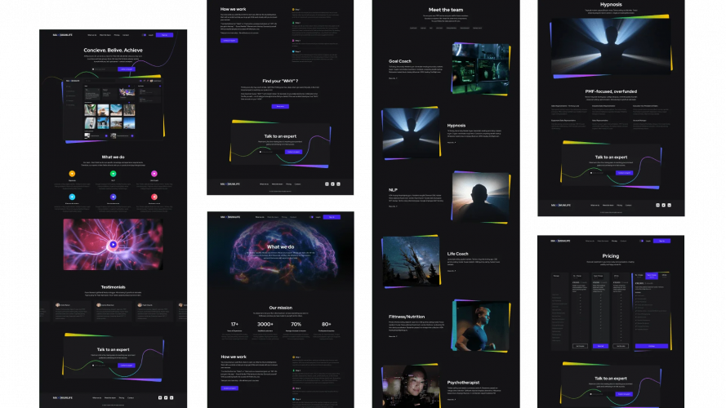The height and width of the screenshot is (408, 726).
Task: Click the Talk to an expert button on the Pricing page
Action: click(x=624, y=394)
